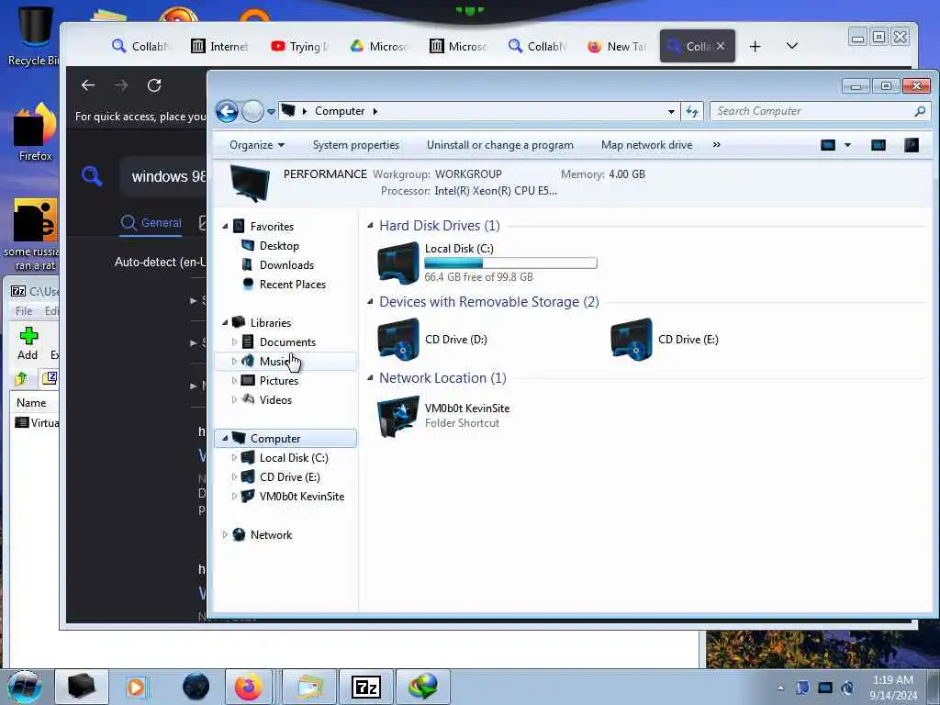Open the Windows Start button

point(24,687)
